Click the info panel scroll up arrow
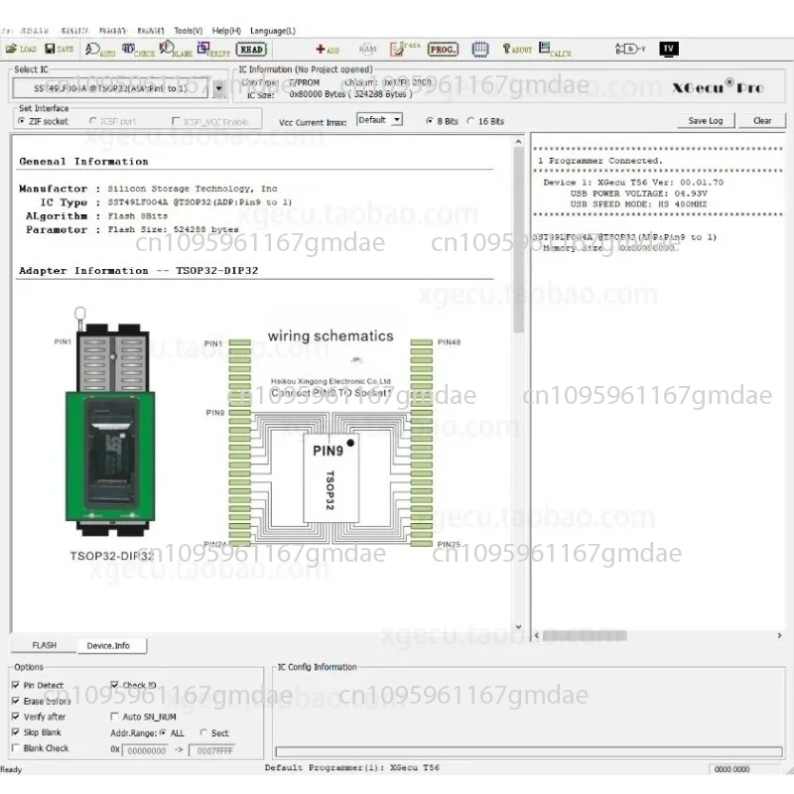Screen dimensions: 794x794 [518, 142]
